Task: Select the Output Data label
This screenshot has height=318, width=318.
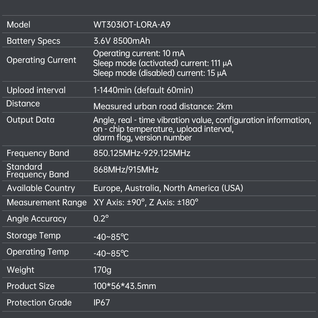Action: (31, 120)
